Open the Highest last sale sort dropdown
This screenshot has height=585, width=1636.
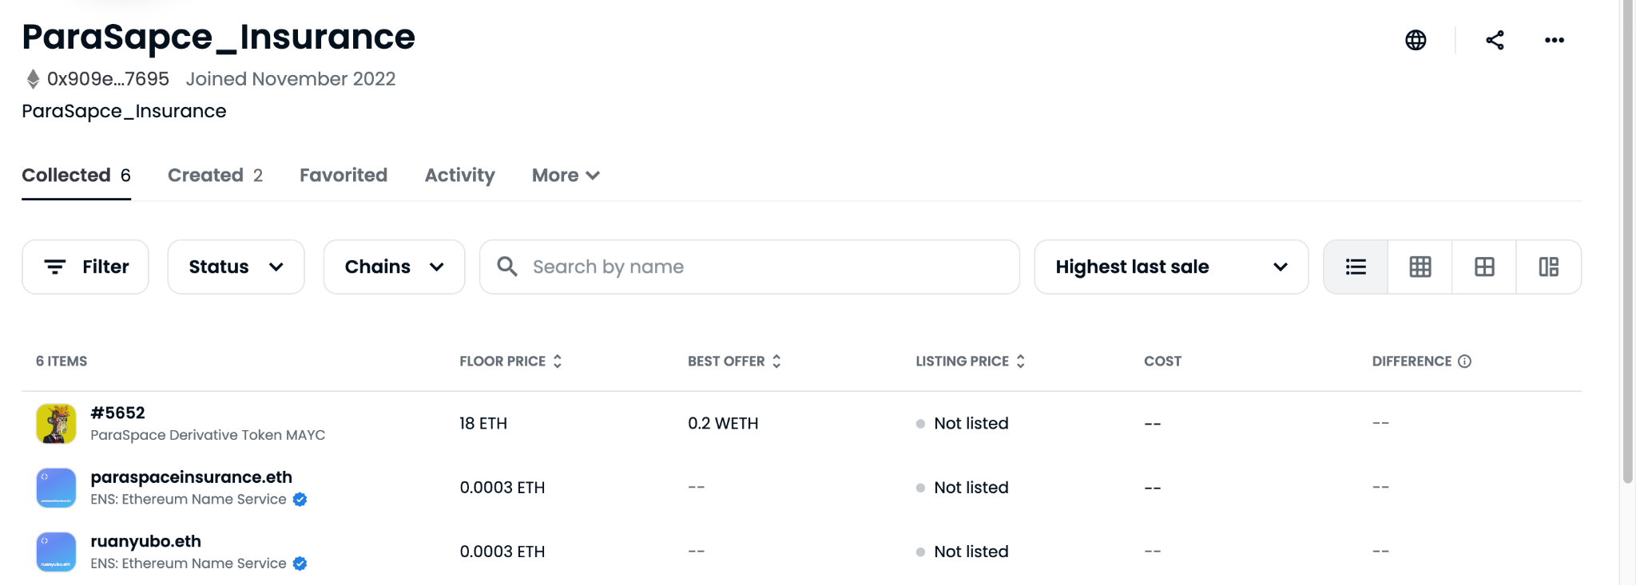(x=1171, y=267)
